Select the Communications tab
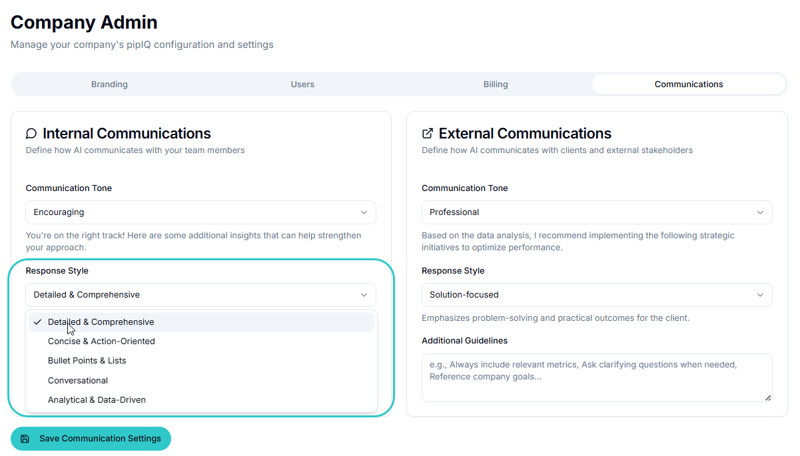Image resolution: width=800 pixels, height=456 pixels. pos(689,85)
